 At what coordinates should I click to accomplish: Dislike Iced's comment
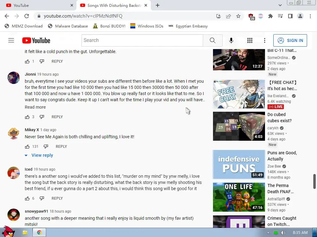coord(42,198)
